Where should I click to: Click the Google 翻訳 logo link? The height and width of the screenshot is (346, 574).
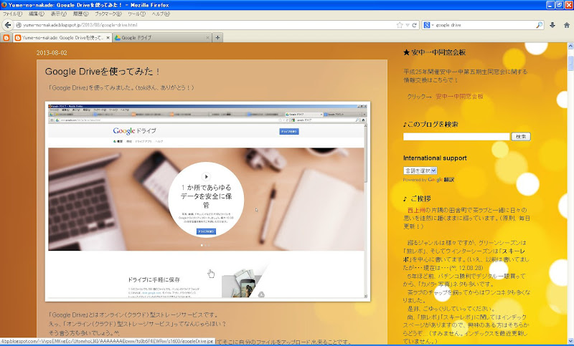(x=441, y=180)
